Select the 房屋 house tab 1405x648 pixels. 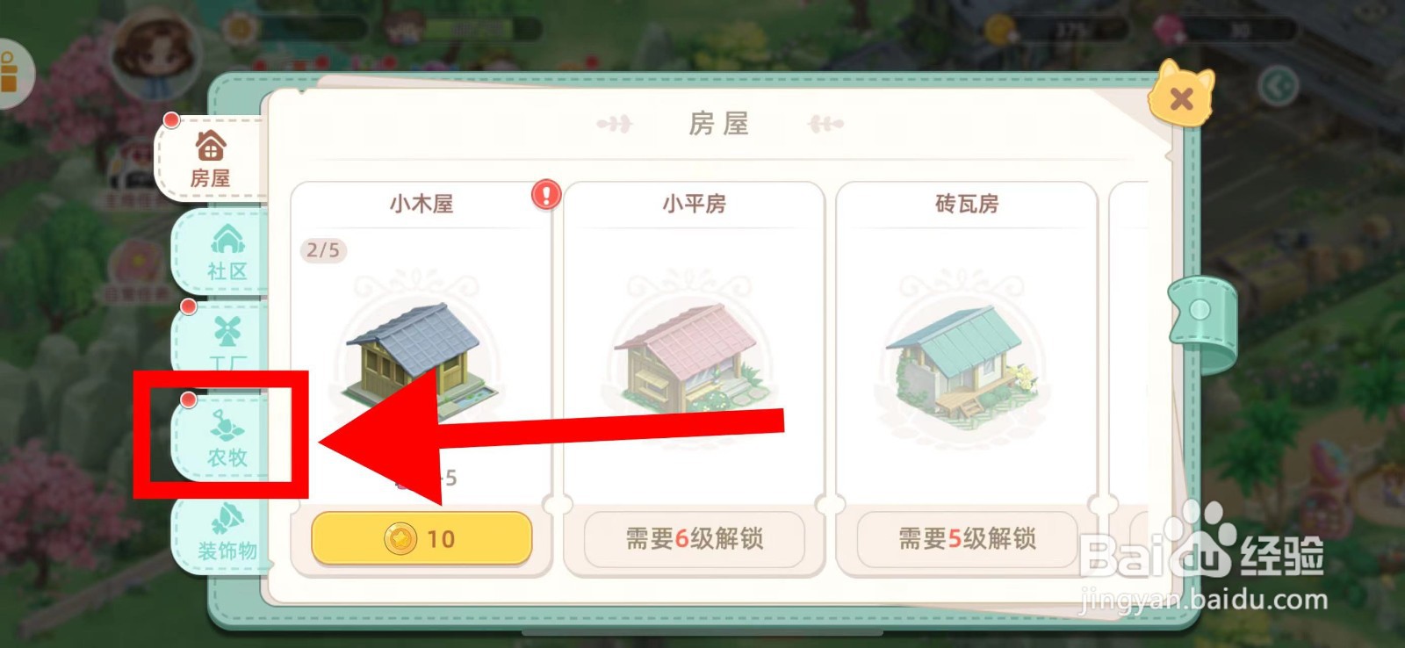[211, 158]
